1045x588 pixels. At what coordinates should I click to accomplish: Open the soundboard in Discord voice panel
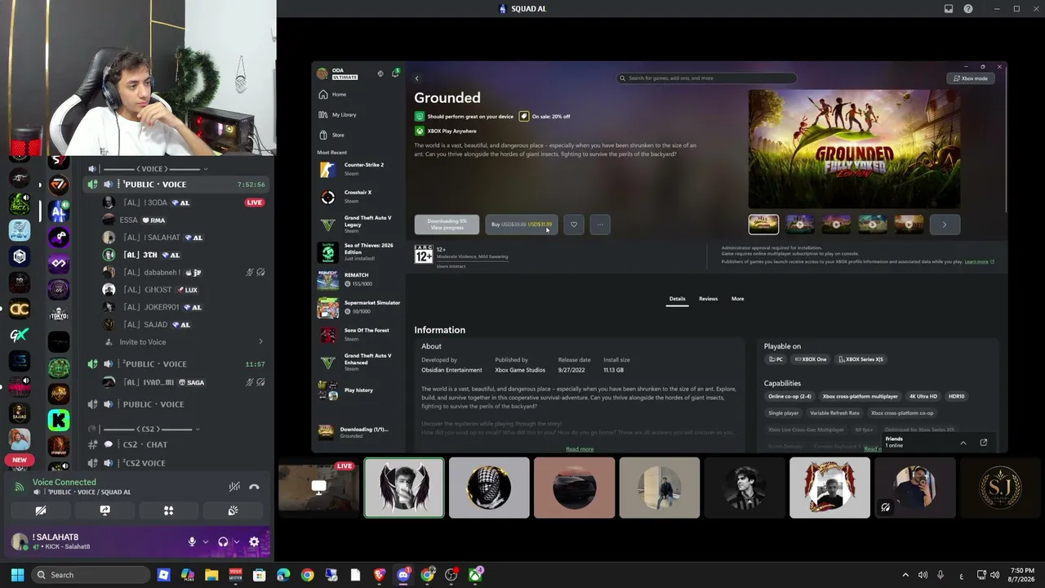[233, 510]
